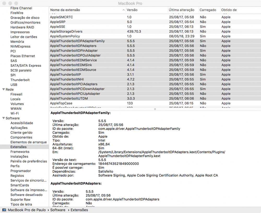Select Fibre Channel in sidebar
This screenshot has height=213, width=261.
[21, 8]
